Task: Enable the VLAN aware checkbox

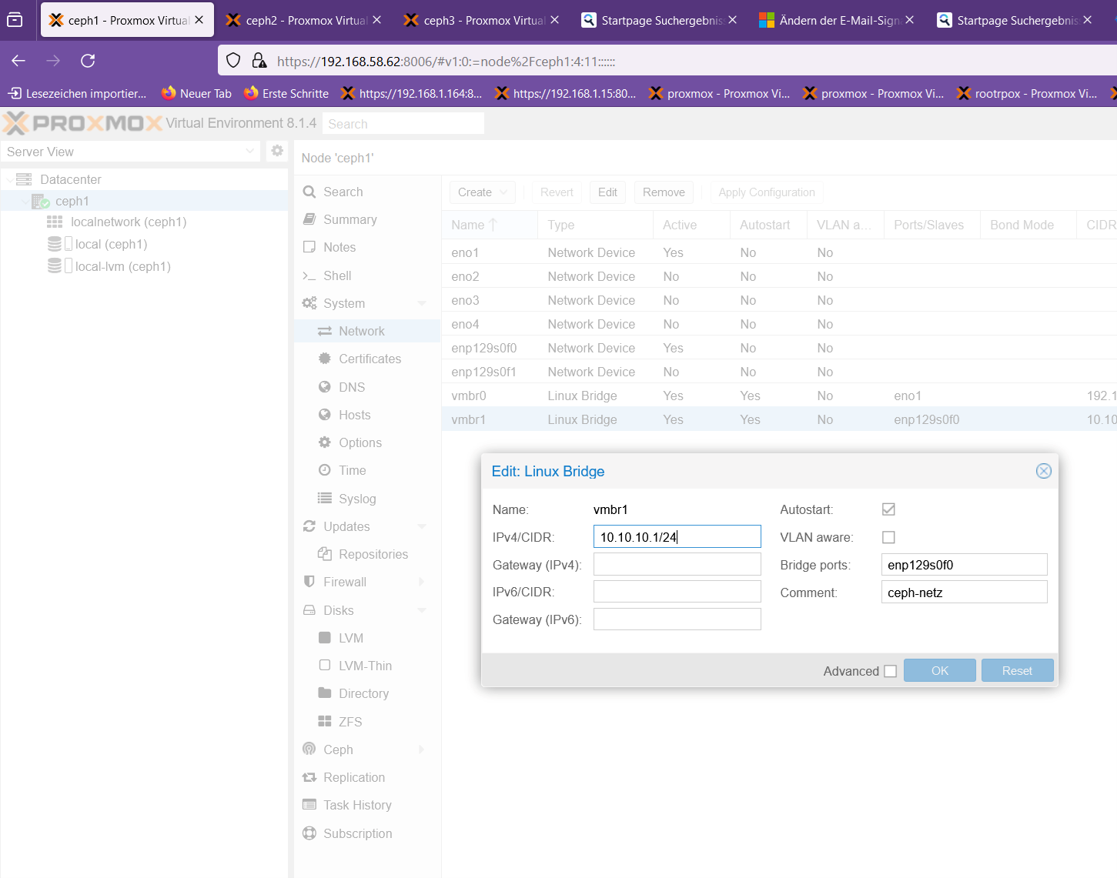Action: [888, 537]
